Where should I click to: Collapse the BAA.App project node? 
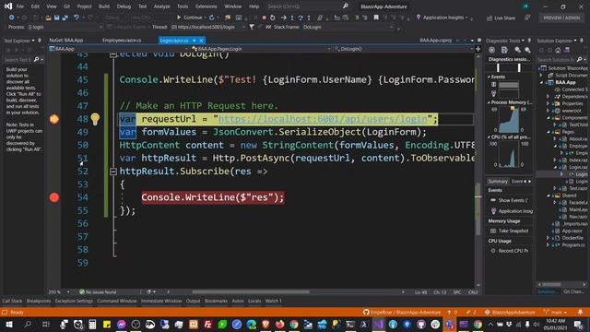coord(542,82)
